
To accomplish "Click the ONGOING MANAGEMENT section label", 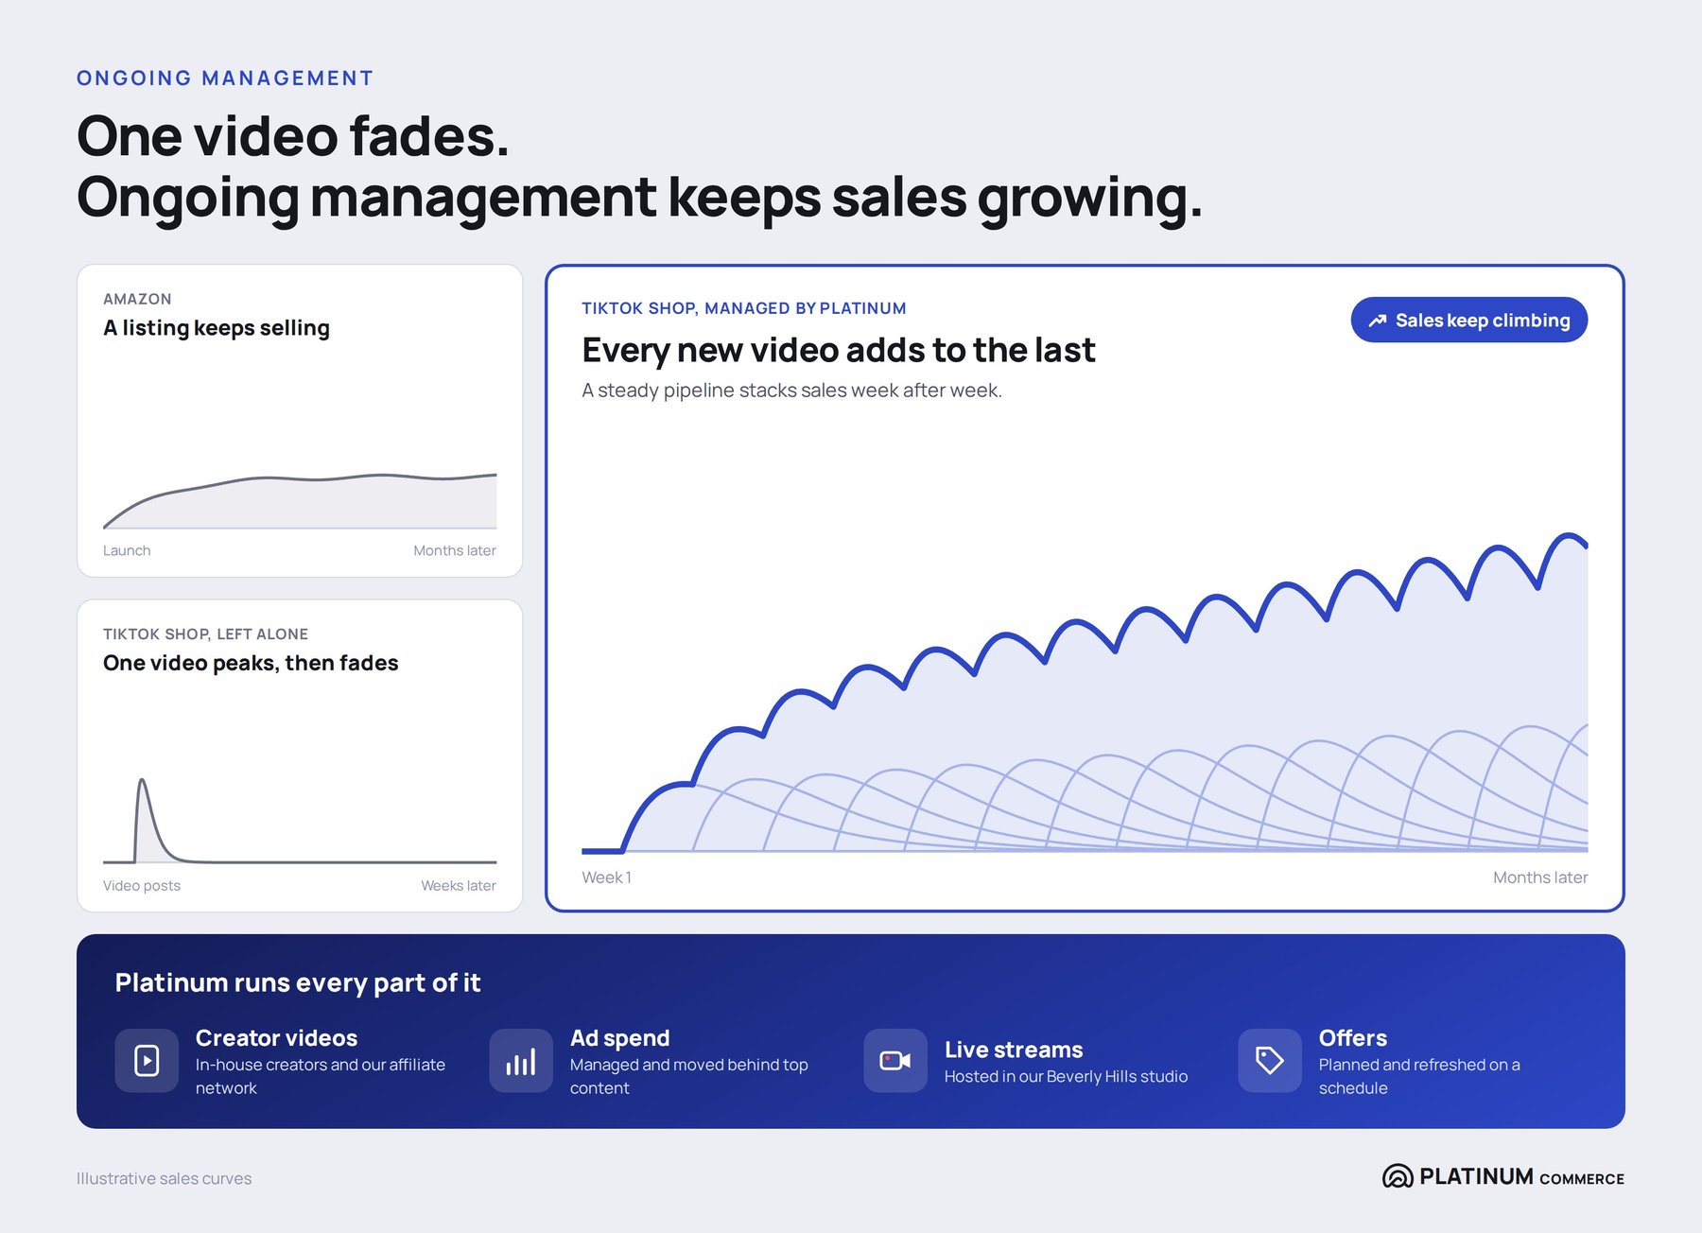I will point(225,78).
